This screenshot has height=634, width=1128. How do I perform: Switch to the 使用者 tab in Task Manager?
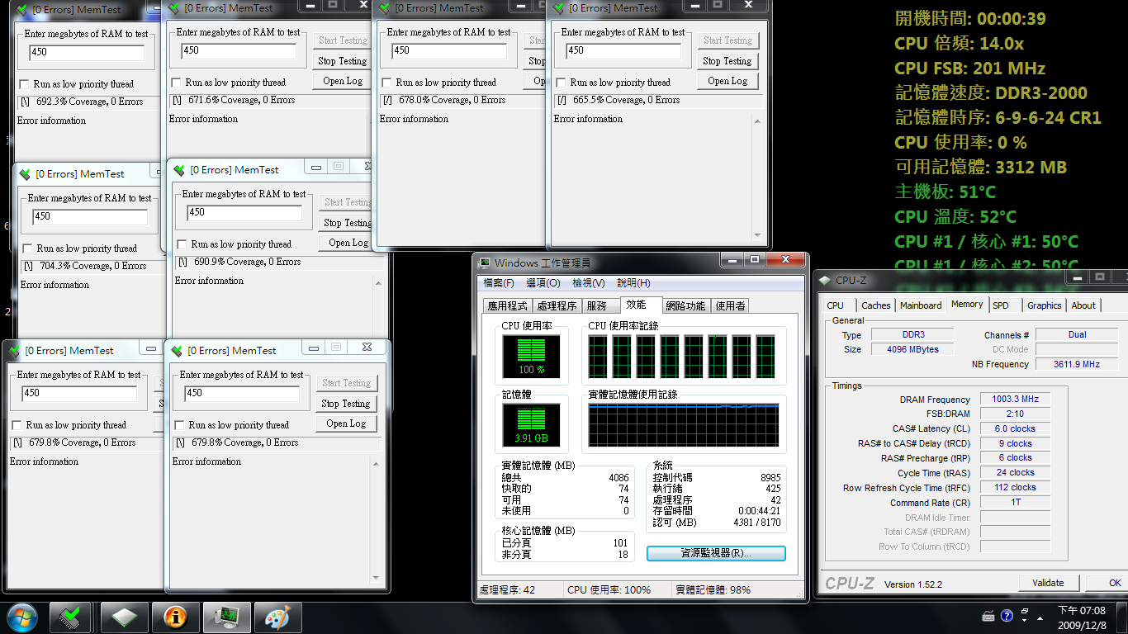730,305
